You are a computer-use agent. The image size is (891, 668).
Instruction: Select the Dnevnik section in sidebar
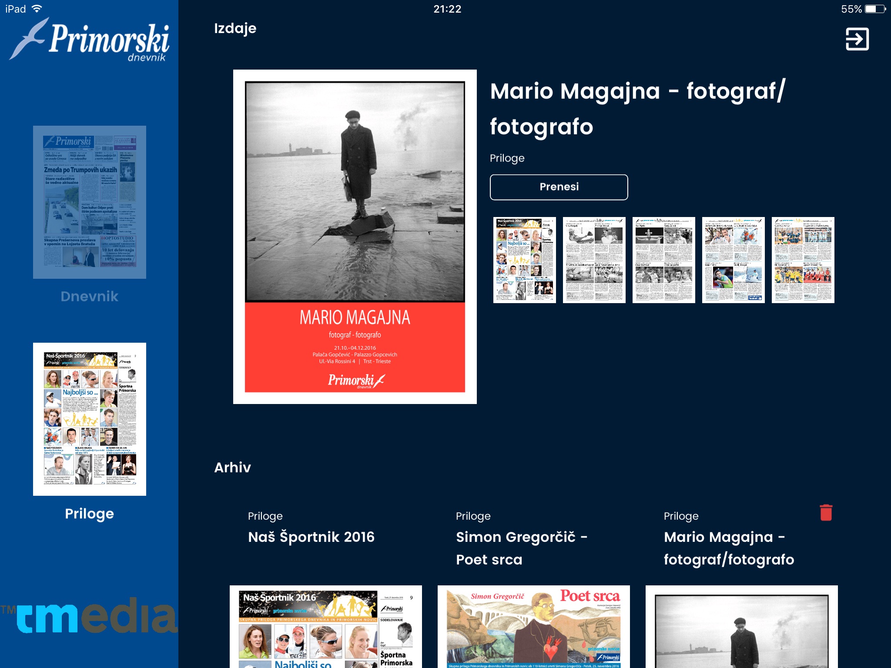pos(89,296)
